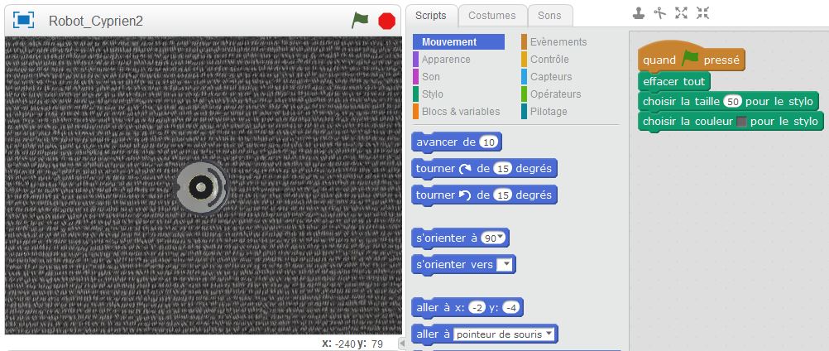Click the pen color swatch in choisir la couleur
This screenshot has width=829, height=351.
click(x=741, y=122)
